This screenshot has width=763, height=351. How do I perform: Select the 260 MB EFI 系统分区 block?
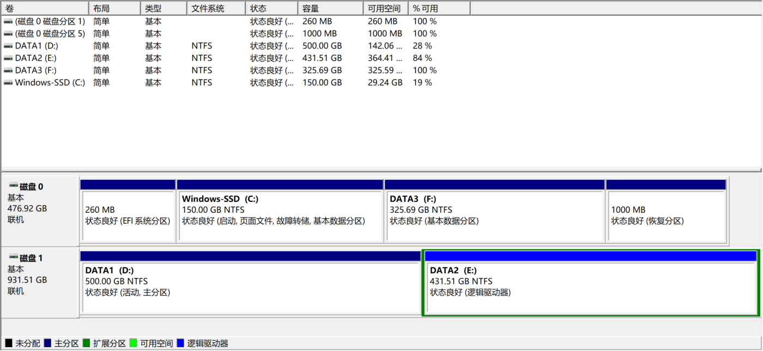(128, 211)
